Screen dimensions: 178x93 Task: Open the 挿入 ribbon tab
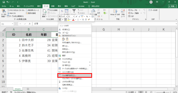tap(19, 6)
